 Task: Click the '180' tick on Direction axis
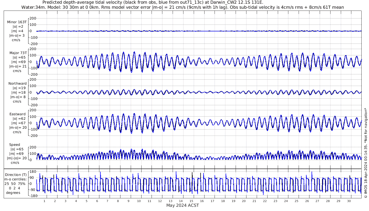click(x=33, y=171)
